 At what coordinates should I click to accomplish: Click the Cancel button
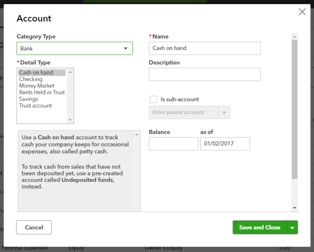[x=34, y=227]
